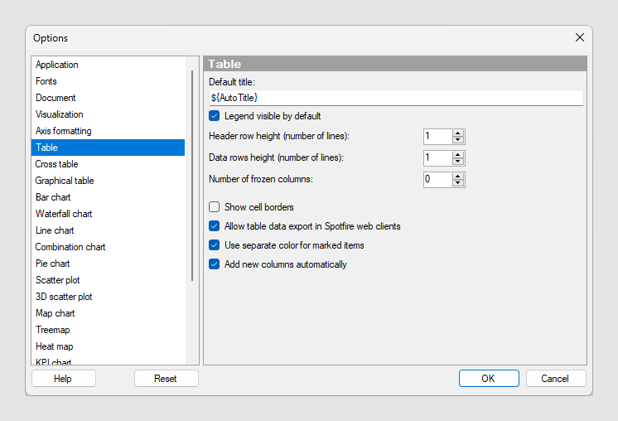The width and height of the screenshot is (618, 421).
Task: Decrease Data rows height using down arrow
Action: pos(458,162)
